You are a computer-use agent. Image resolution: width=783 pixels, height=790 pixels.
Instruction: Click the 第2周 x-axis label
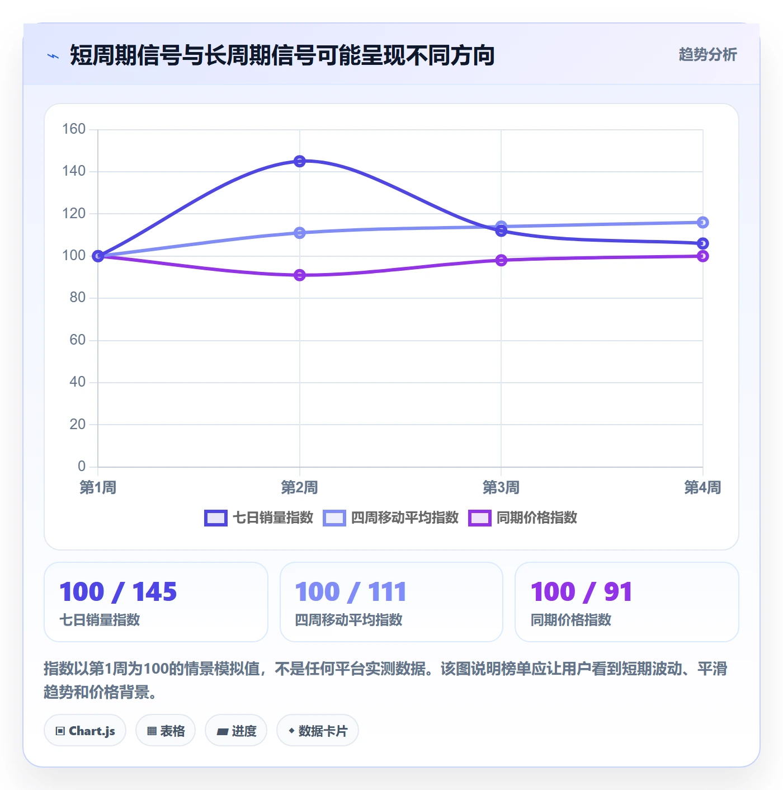[x=300, y=487]
